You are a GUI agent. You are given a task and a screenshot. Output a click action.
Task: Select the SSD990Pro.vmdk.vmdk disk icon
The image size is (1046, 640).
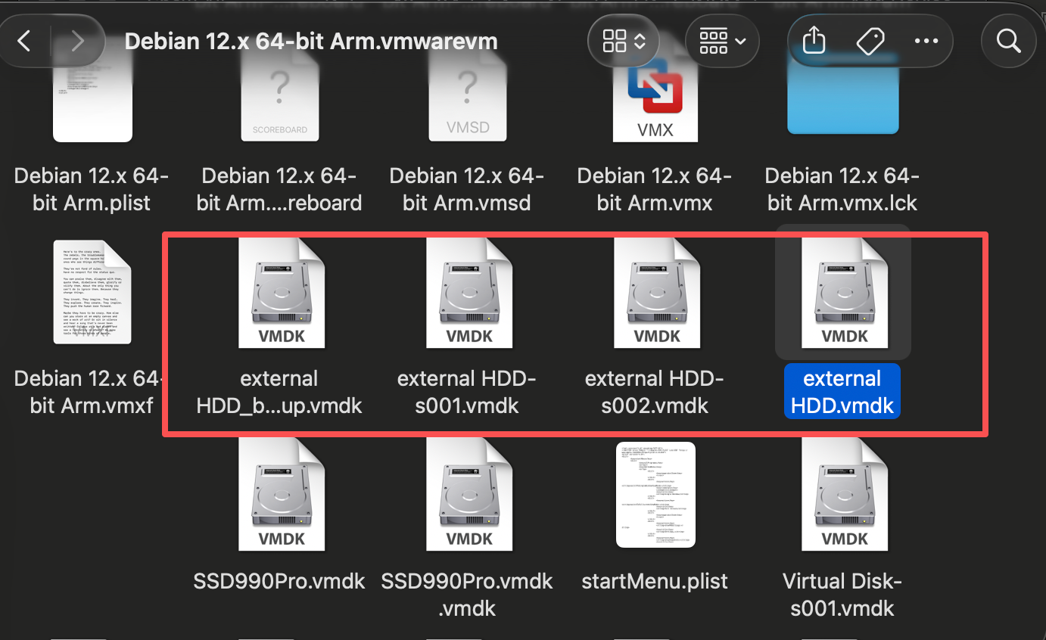(469, 495)
